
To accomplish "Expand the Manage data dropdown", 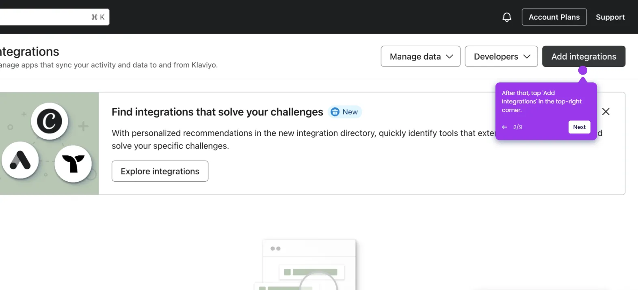I will pyautogui.click(x=420, y=56).
